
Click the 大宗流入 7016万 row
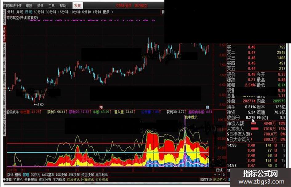tap(256, 129)
